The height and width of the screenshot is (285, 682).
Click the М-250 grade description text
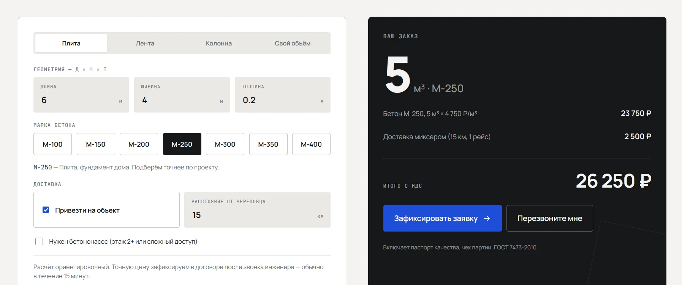[x=126, y=167]
